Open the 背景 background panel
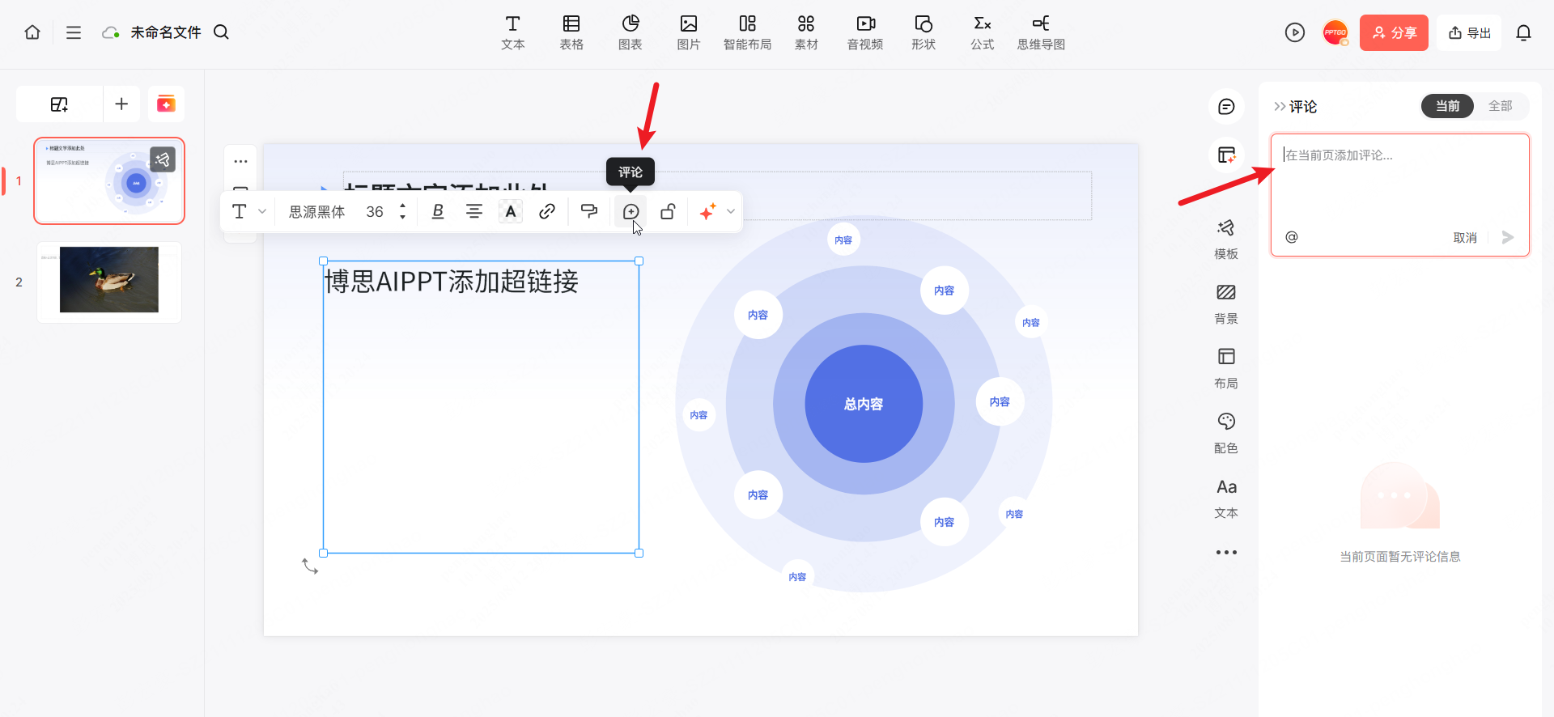The width and height of the screenshot is (1554, 717). [x=1226, y=303]
